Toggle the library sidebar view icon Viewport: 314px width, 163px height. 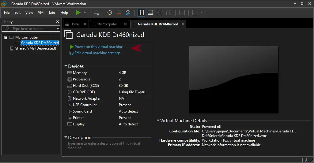(141, 13)
